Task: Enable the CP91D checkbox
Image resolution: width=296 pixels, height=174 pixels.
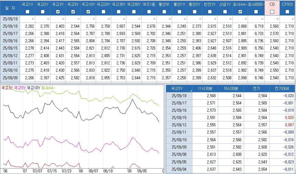Action: (x=287, y=12)
